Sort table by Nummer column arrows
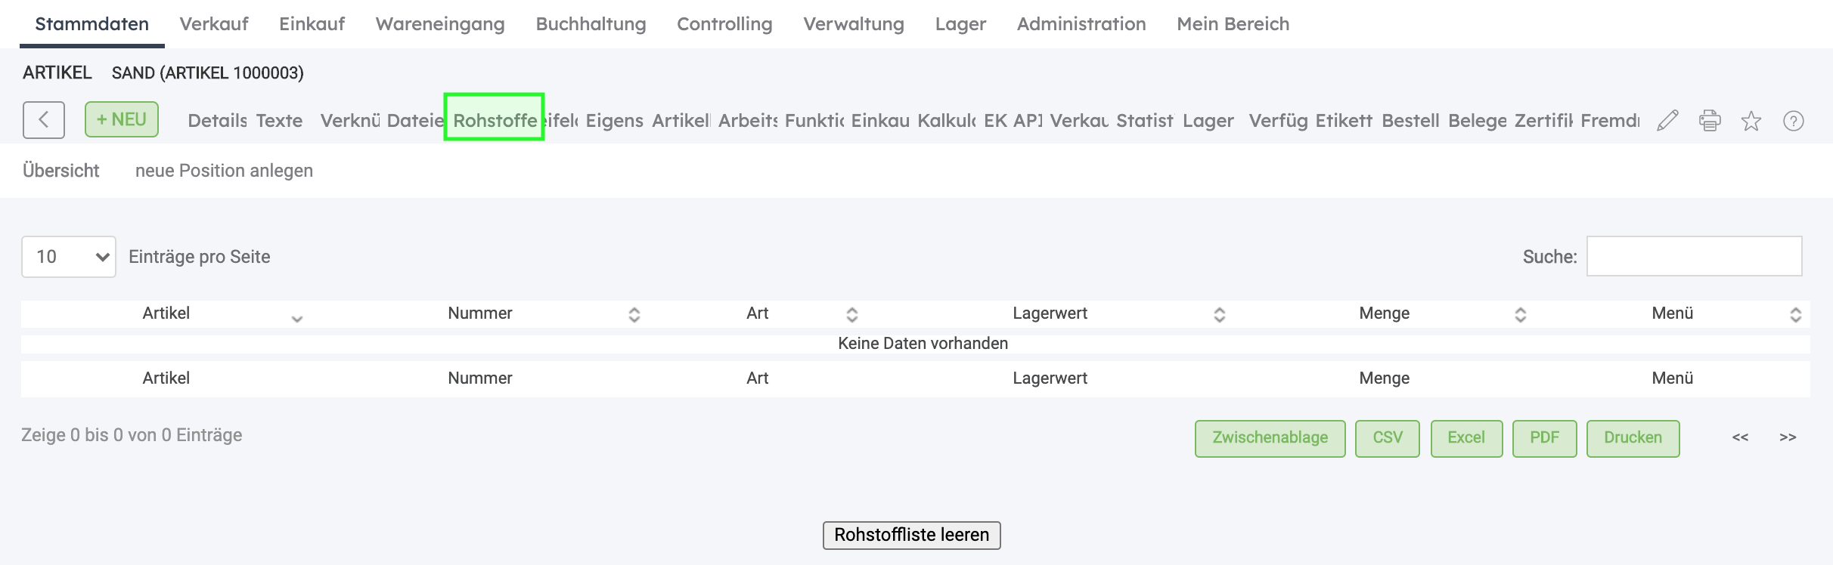The width and height of the screenshot is (1833, 565). coord(634,314)
